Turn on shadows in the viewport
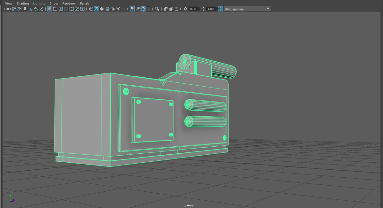The image size is (383, 208). [x=124, y=9]
